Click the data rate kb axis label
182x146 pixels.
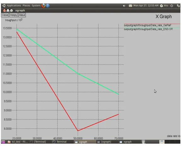click(173, 136)
